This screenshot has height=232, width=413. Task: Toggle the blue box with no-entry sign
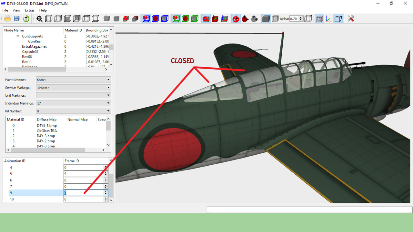tap(146, 19)
